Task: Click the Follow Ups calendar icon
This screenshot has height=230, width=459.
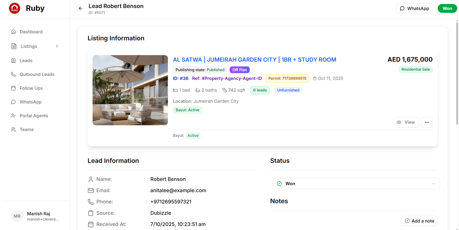Action: point(14,88)
